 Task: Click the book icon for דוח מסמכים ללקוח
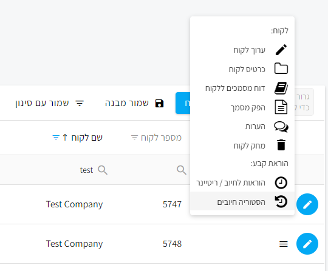281,88
